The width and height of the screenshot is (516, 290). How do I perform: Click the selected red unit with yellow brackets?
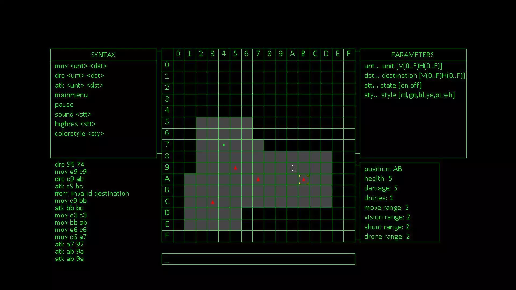click(x=304, y=179)
